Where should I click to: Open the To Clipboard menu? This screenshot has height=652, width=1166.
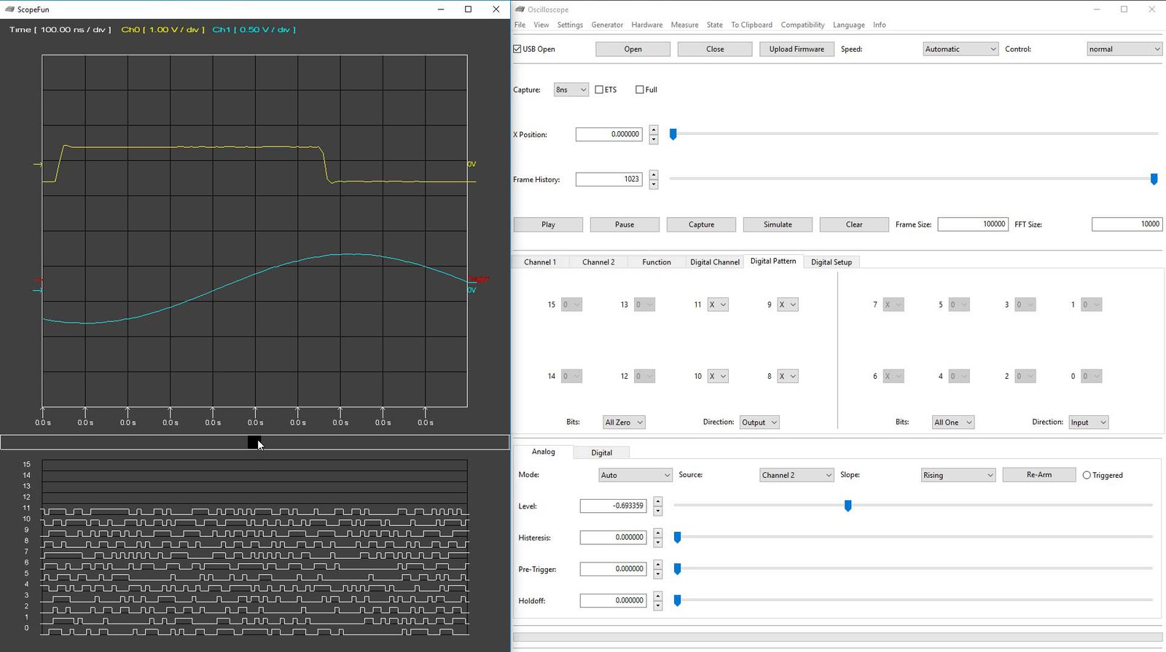coord(751,25)
